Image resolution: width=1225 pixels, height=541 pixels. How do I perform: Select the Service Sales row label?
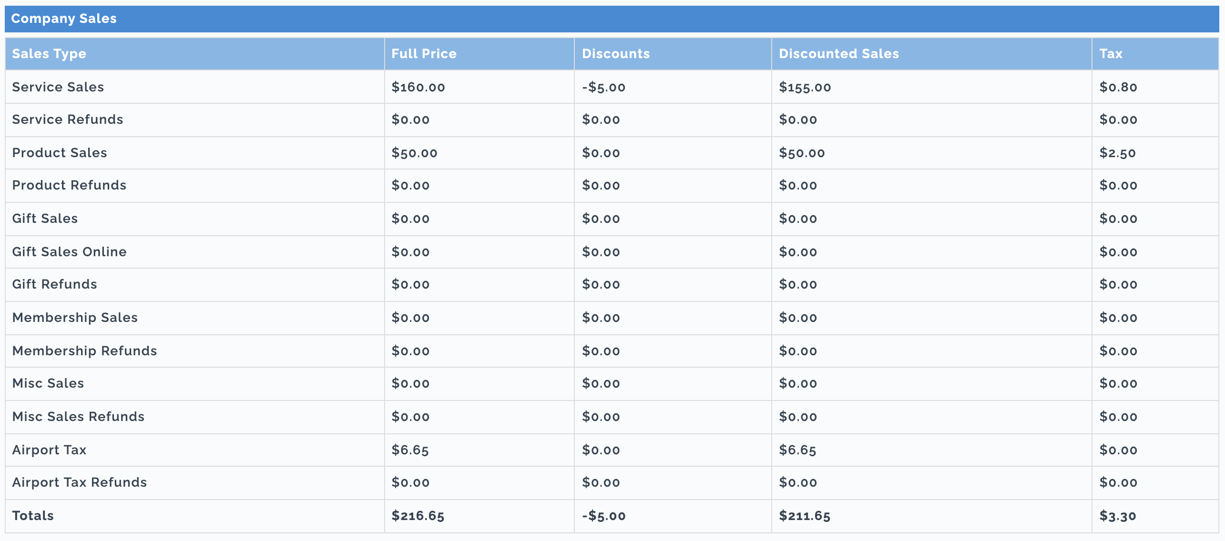tap(58, 87)
